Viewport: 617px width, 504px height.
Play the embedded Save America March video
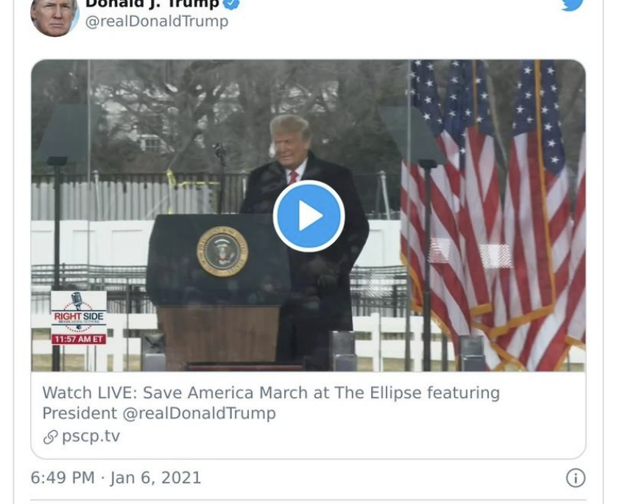[309, 216]
